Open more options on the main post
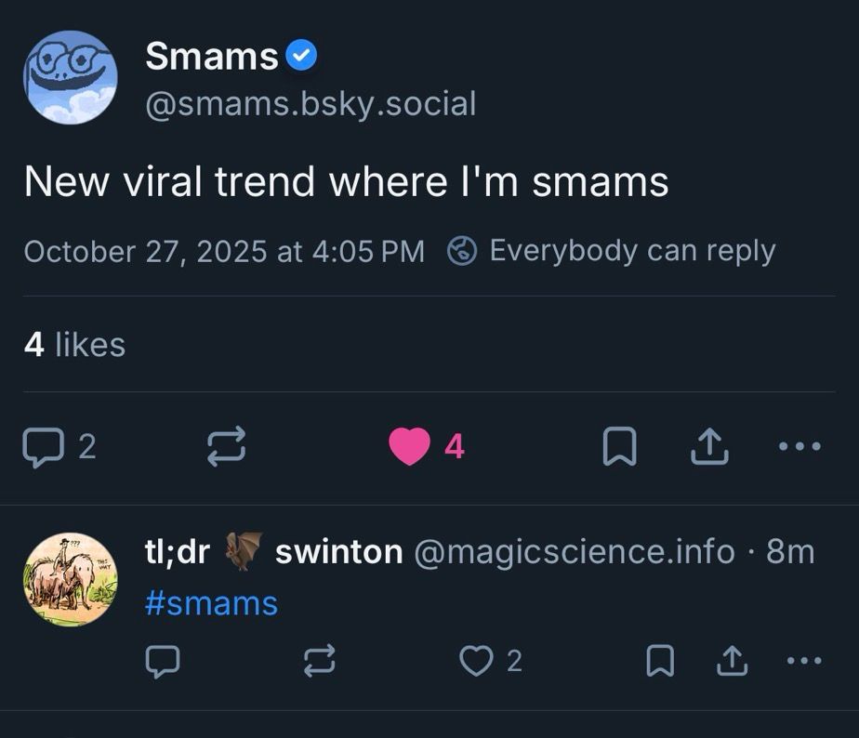Screen dimensions: 859x738 (800, 447)
